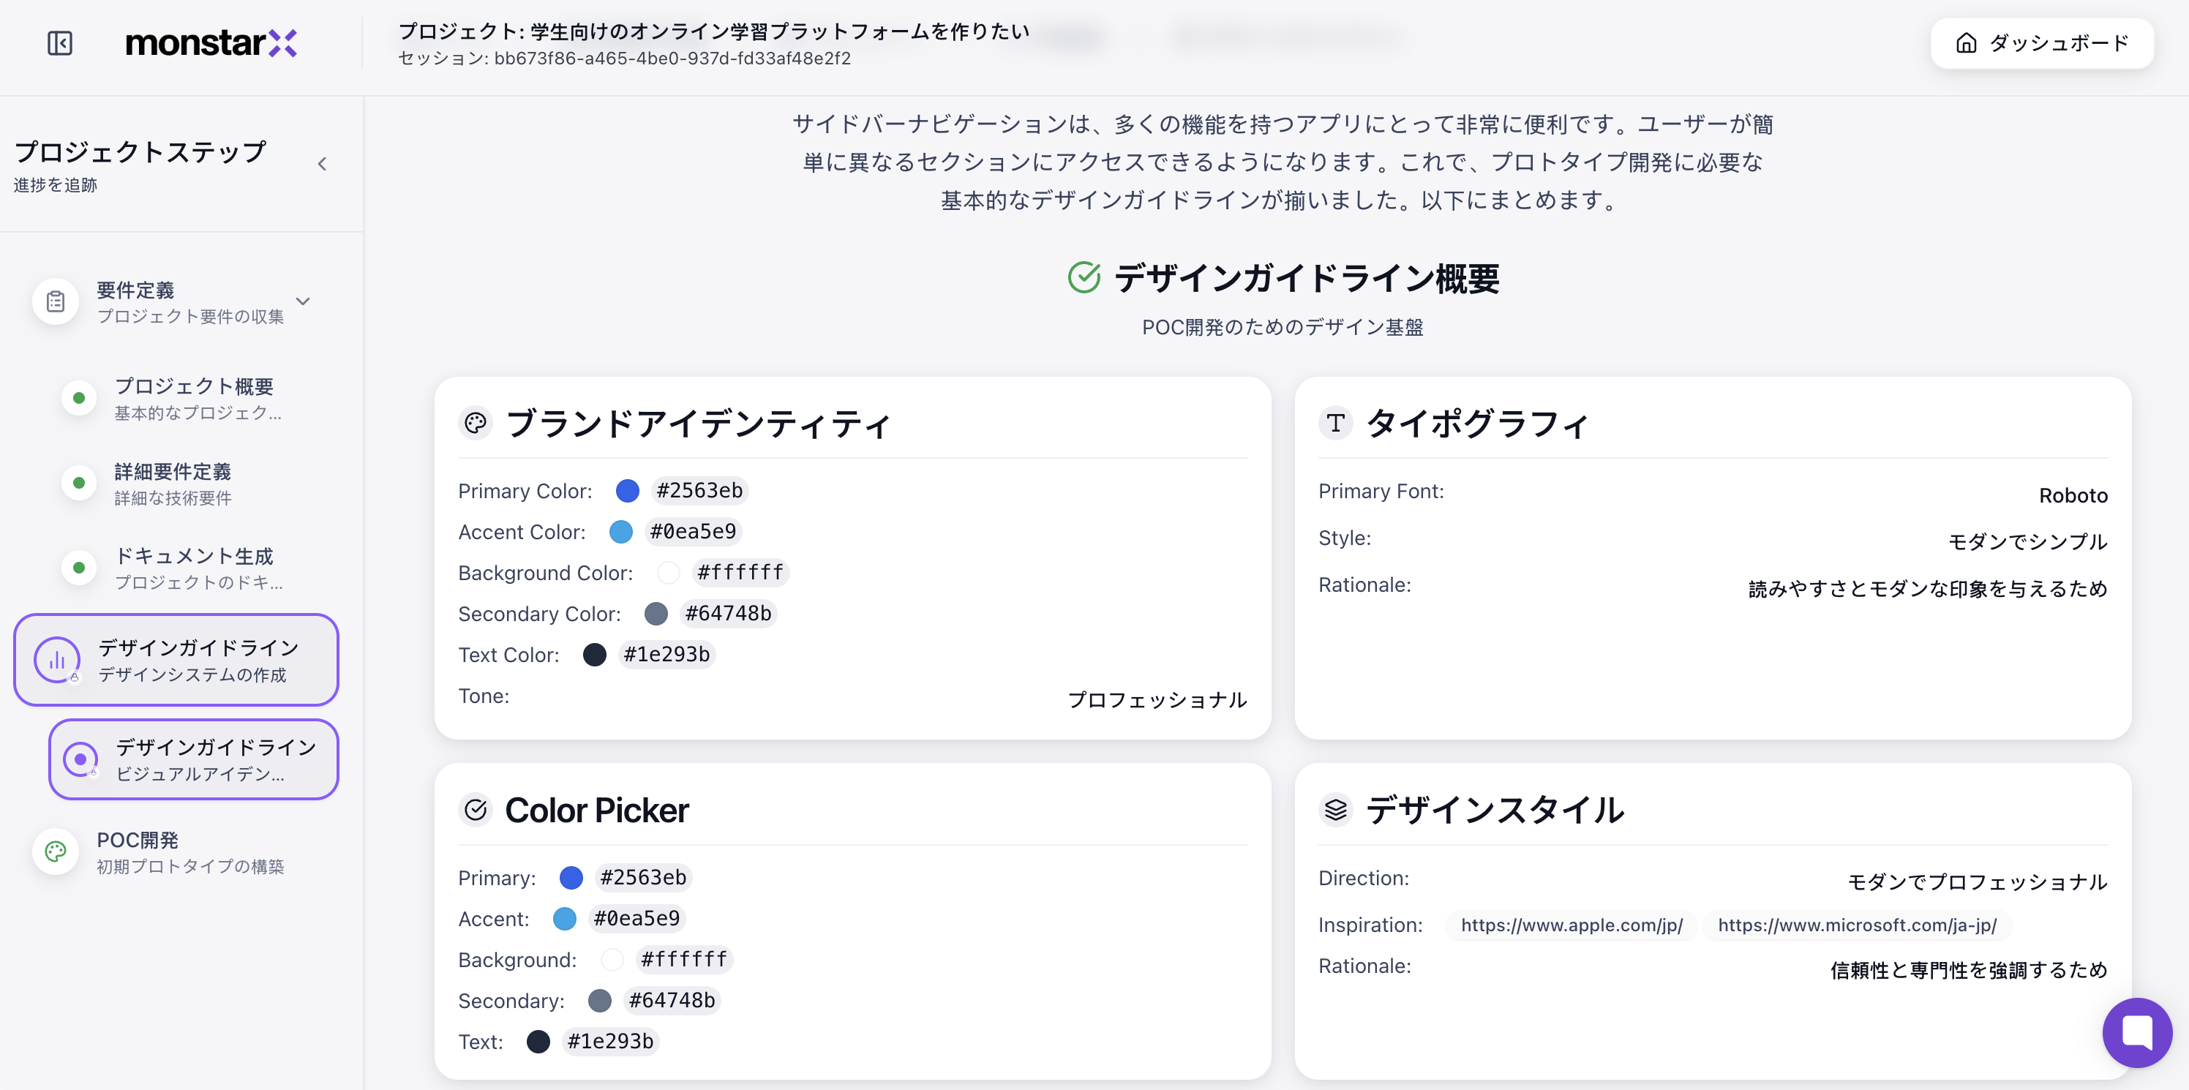Collapse the 要件定義 section via its chevron

pos(302,301)
